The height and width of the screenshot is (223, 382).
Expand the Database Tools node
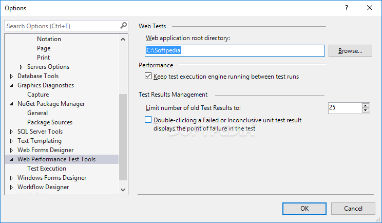point(11,76)
